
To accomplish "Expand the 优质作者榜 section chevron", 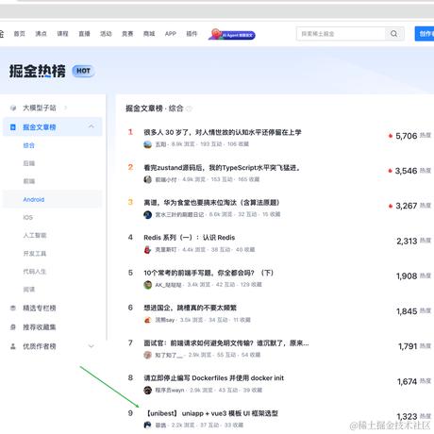I will tap(92, 346).
